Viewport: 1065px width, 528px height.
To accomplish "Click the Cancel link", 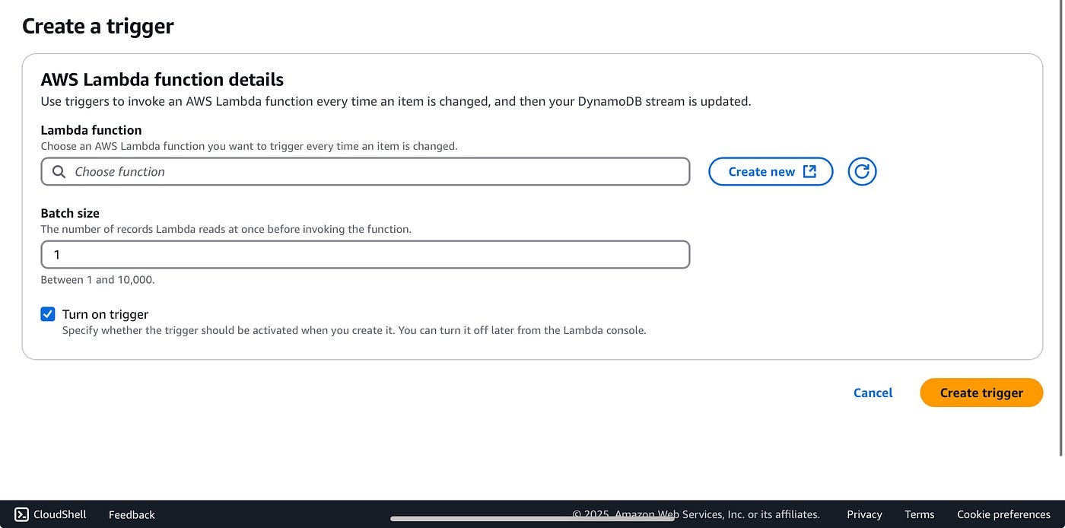I will click(873, 393).
